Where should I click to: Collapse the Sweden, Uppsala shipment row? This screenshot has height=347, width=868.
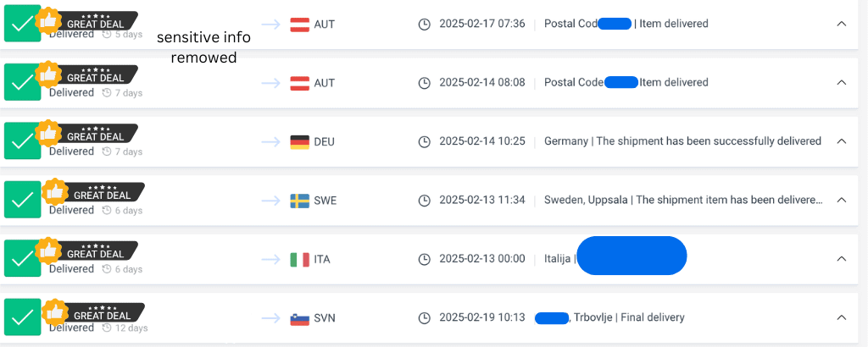pos(842,200)
